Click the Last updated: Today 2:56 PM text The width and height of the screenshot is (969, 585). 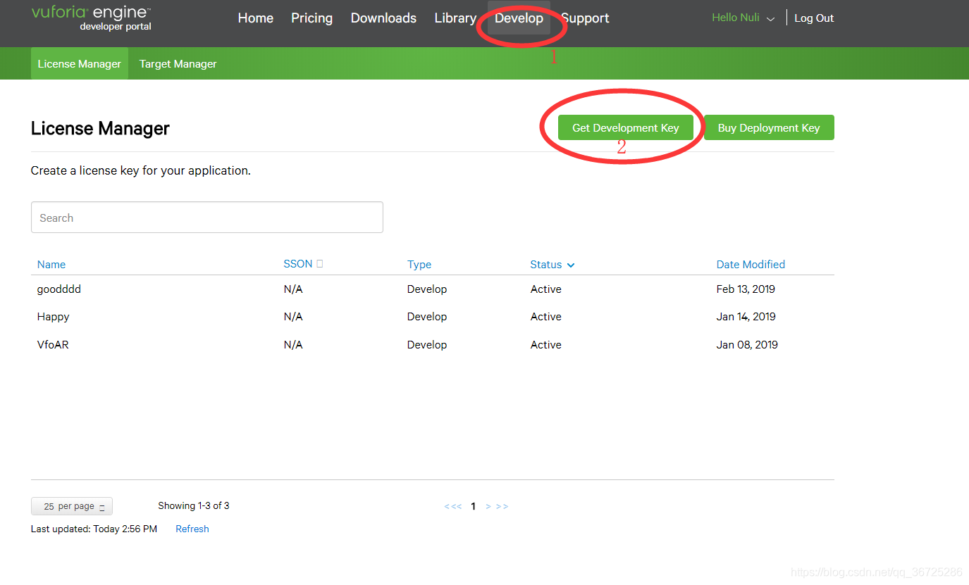pyautogui.click(x=94, y=529)
